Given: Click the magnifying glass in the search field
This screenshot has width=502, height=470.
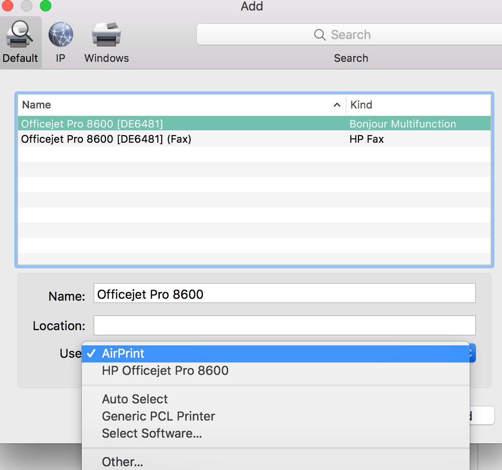Looking at the screenshot, I should [319, 34].
